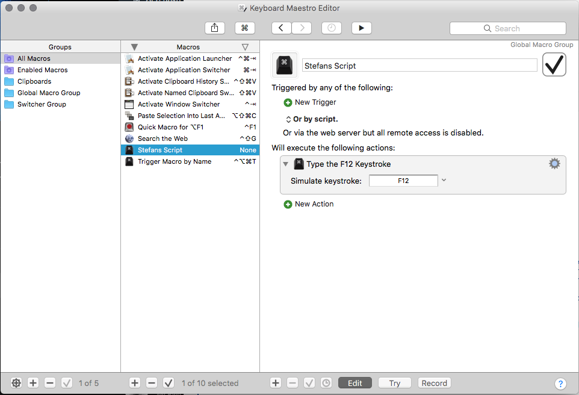The width and height of the screenshot is (579, 395).
Task: Click the Paste Selection row icon
Action: click(x=129, y=116)
